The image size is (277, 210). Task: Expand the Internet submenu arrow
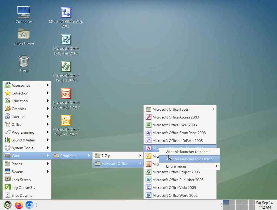pyautogui.click(x=48, y=116)
